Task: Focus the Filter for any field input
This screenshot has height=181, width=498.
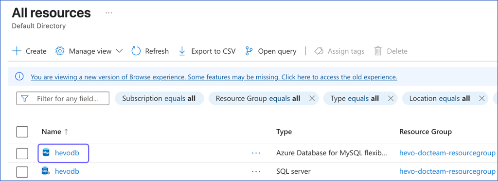Action: click(63, 99)
